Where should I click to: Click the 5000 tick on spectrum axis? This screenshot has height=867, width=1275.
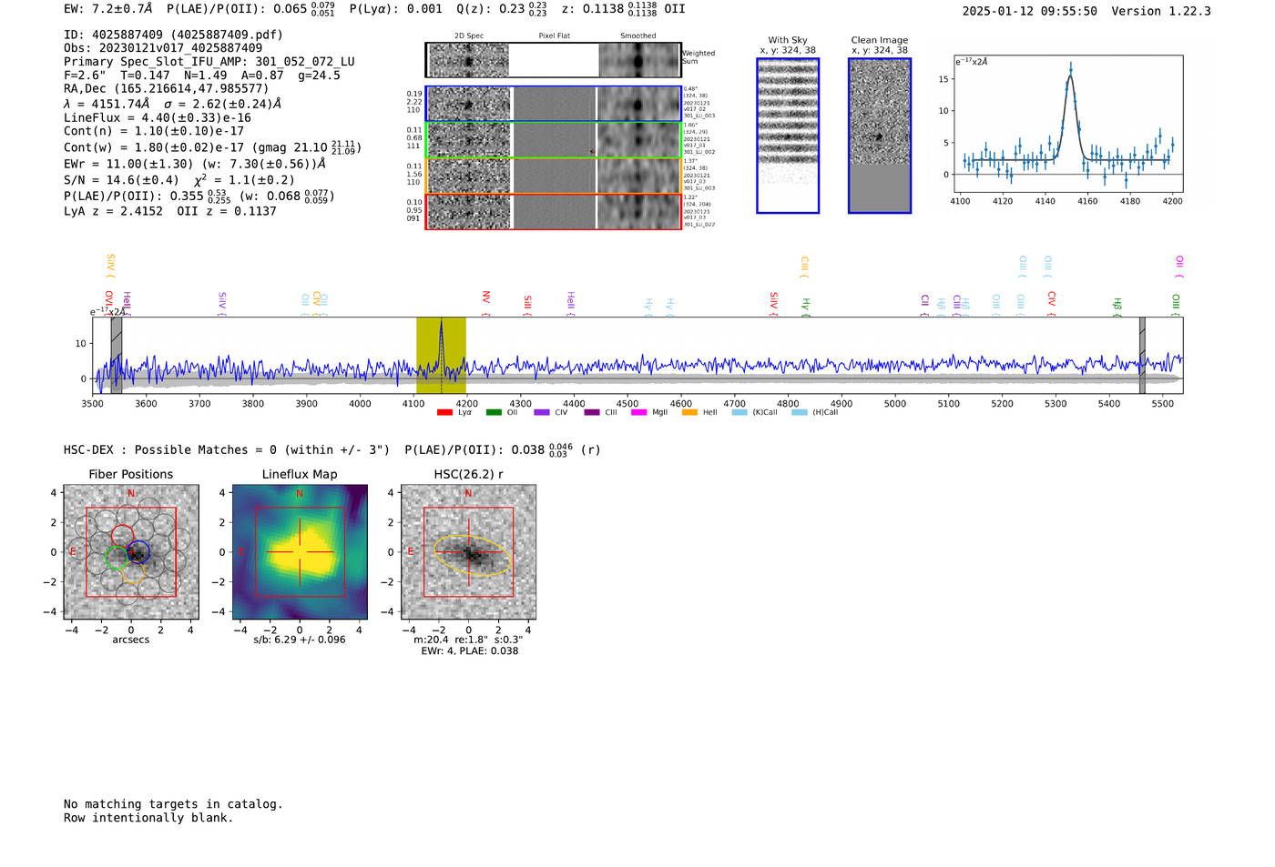(895, 404)
